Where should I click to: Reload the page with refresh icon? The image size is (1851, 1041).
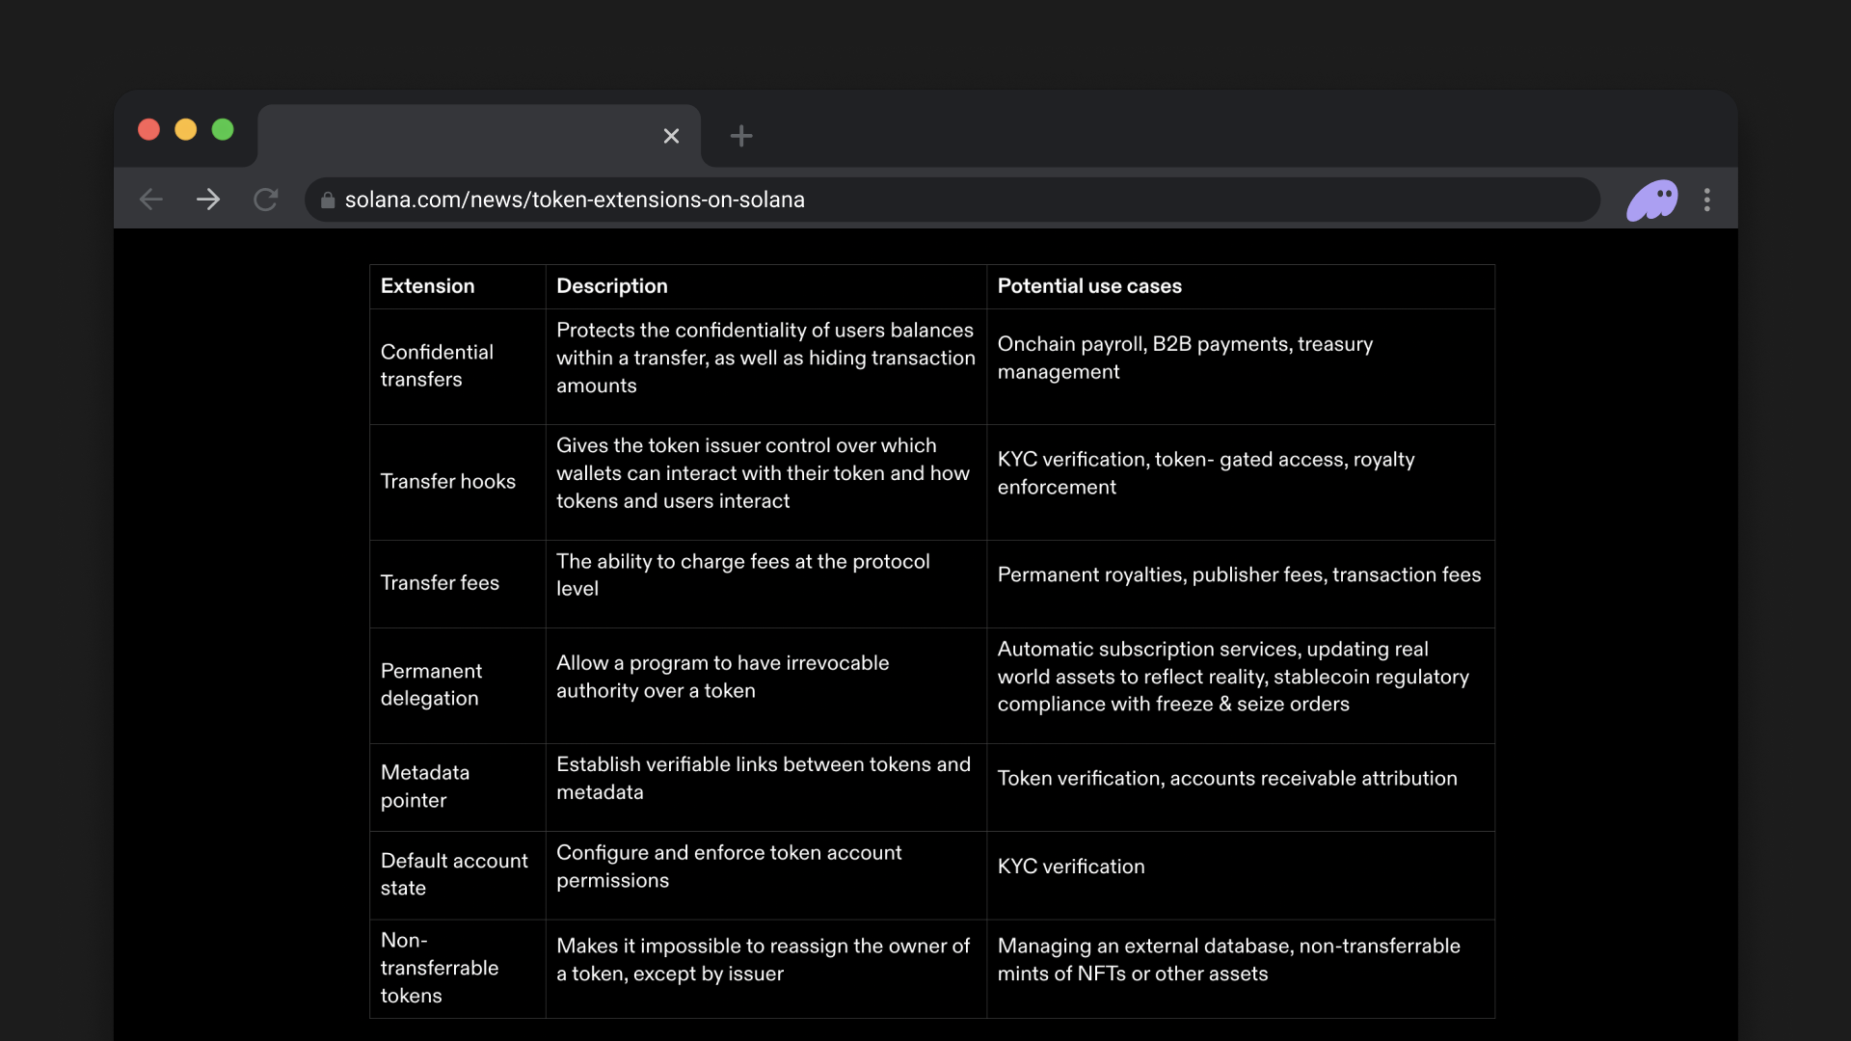266,200
